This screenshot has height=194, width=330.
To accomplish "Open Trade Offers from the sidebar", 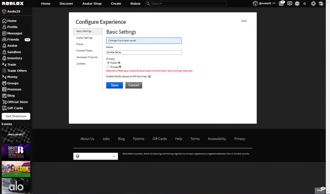I will point(16,71).
